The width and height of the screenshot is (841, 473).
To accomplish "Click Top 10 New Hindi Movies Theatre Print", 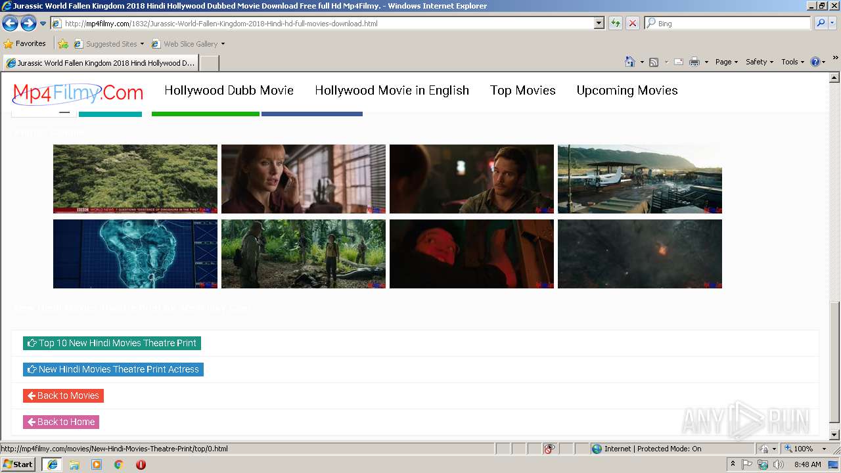I will tap(112, 343).
